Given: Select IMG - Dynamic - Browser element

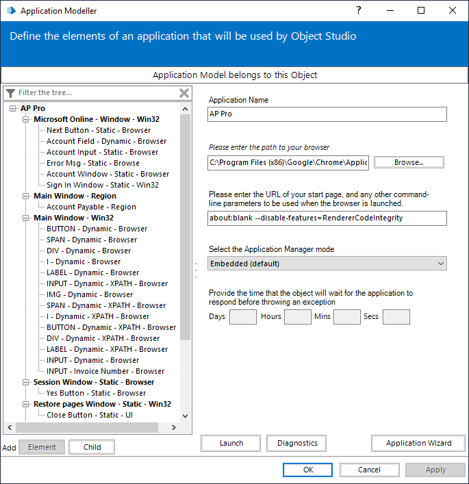Looking at the screenshot, I should coord(90,295).
